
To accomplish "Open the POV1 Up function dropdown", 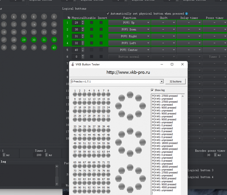I will (129, 23).
